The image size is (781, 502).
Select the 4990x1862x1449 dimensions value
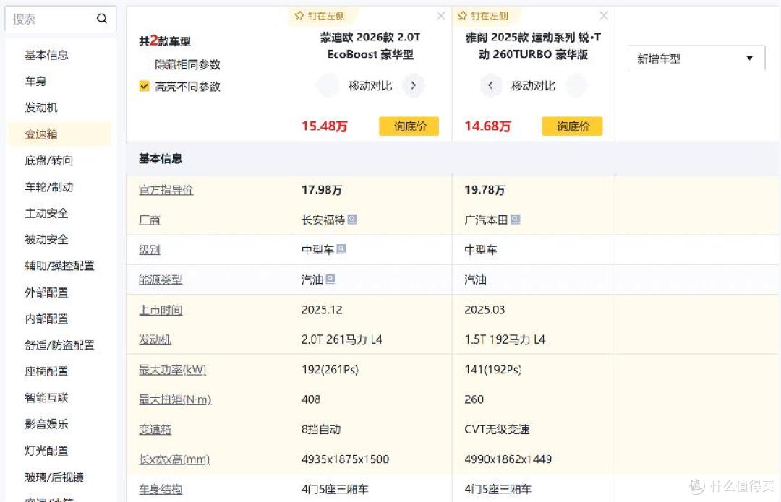pos(508,459)
